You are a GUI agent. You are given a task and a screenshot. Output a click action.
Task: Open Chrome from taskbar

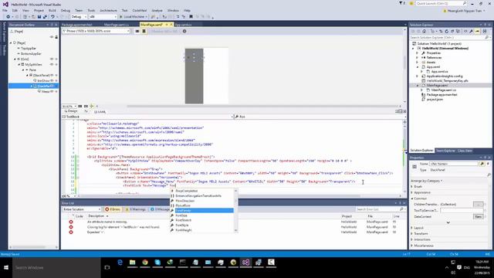[x=145, y=263]
